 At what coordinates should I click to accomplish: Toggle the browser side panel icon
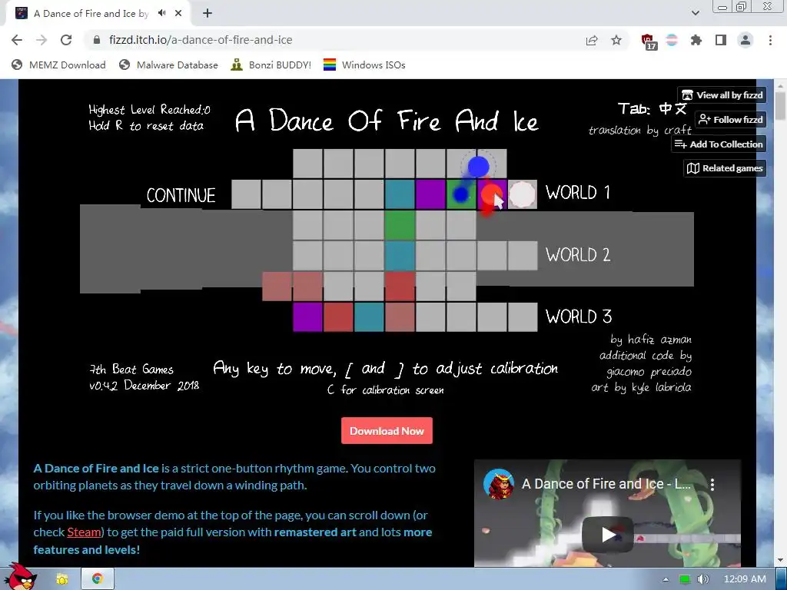coord(721,40)
